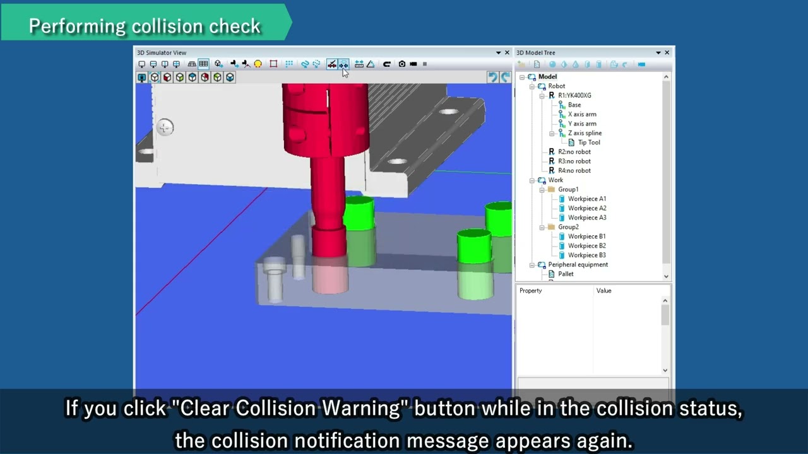Click the round plus navigation marker in 3D view
The height and width of the screenshot is (454, 808).
[165, 128]
